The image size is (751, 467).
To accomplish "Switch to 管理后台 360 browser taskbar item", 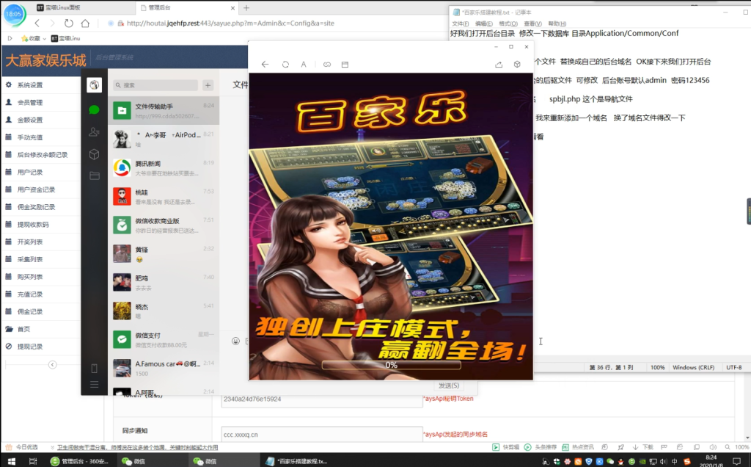I will pyautogui.click(x=80, y=461).
